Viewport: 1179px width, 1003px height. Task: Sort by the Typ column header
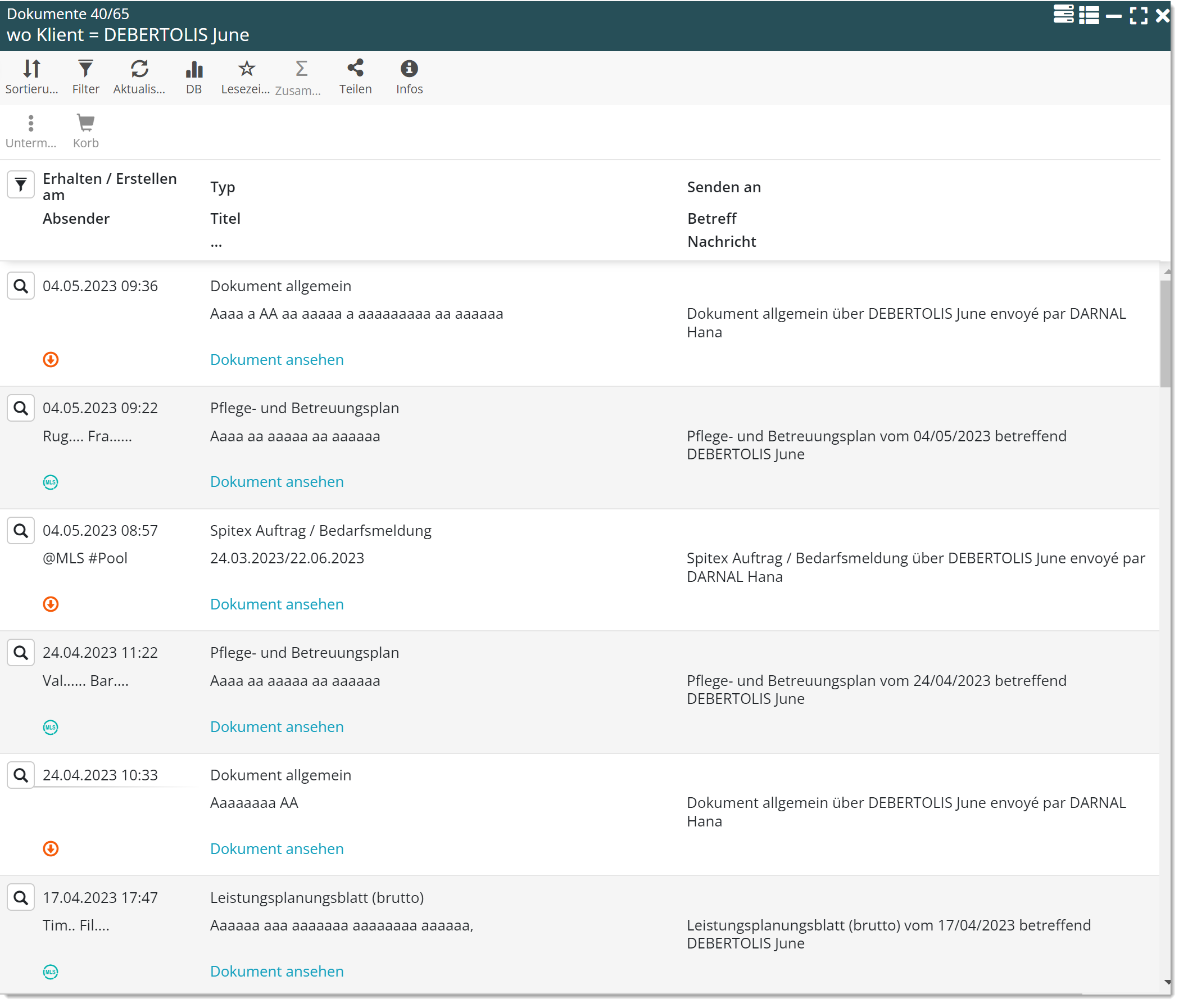(x=222, y=187)
